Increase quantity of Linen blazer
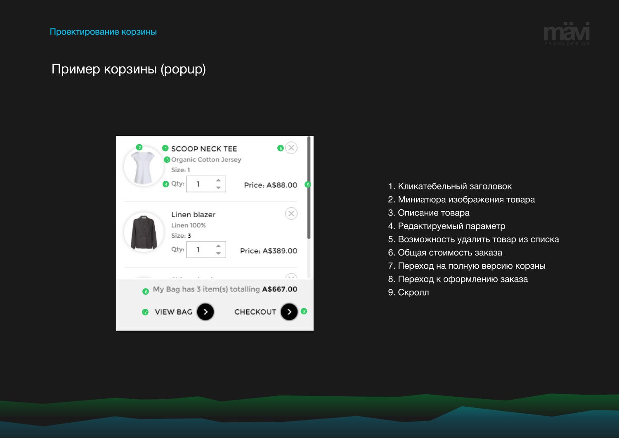Viewport: 619px width, 438px height. pos(218,246)
